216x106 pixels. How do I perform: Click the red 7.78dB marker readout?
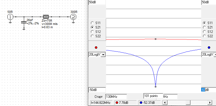click(126, 103)
